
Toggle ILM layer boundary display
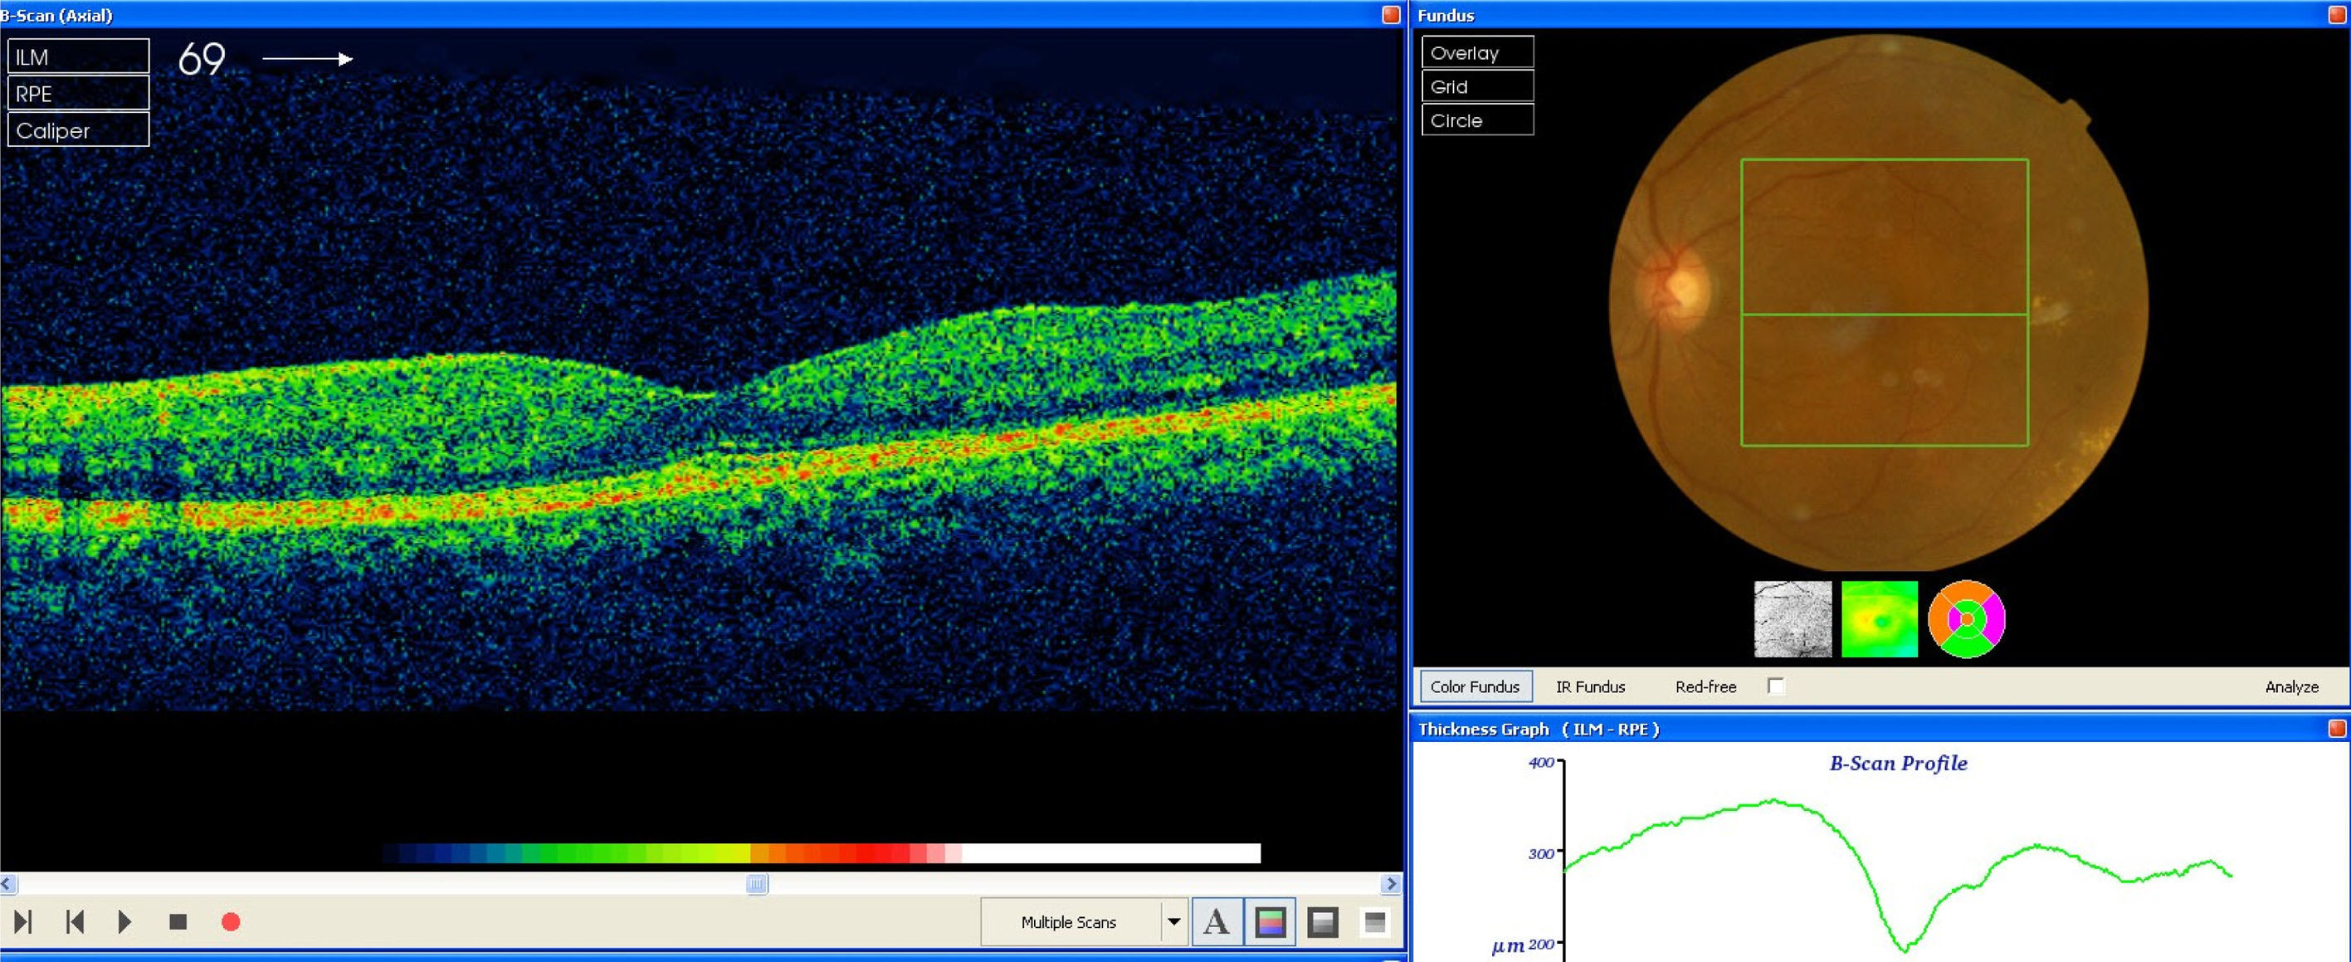pyautogui.click(x=79, y=56)
